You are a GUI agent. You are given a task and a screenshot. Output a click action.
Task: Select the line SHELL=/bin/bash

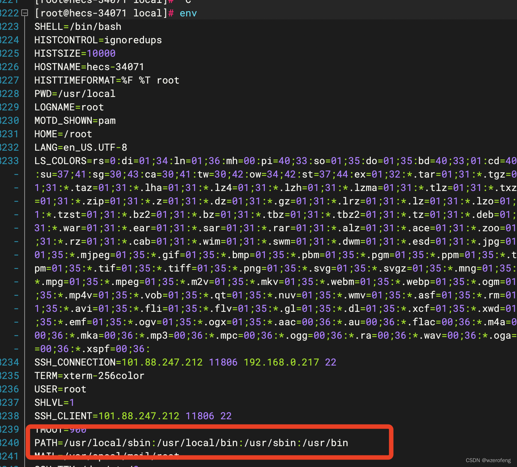tap(78, 27)
